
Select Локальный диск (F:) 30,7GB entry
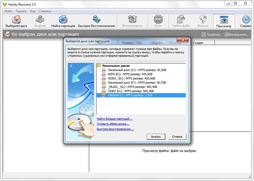[x=137, y=83]
